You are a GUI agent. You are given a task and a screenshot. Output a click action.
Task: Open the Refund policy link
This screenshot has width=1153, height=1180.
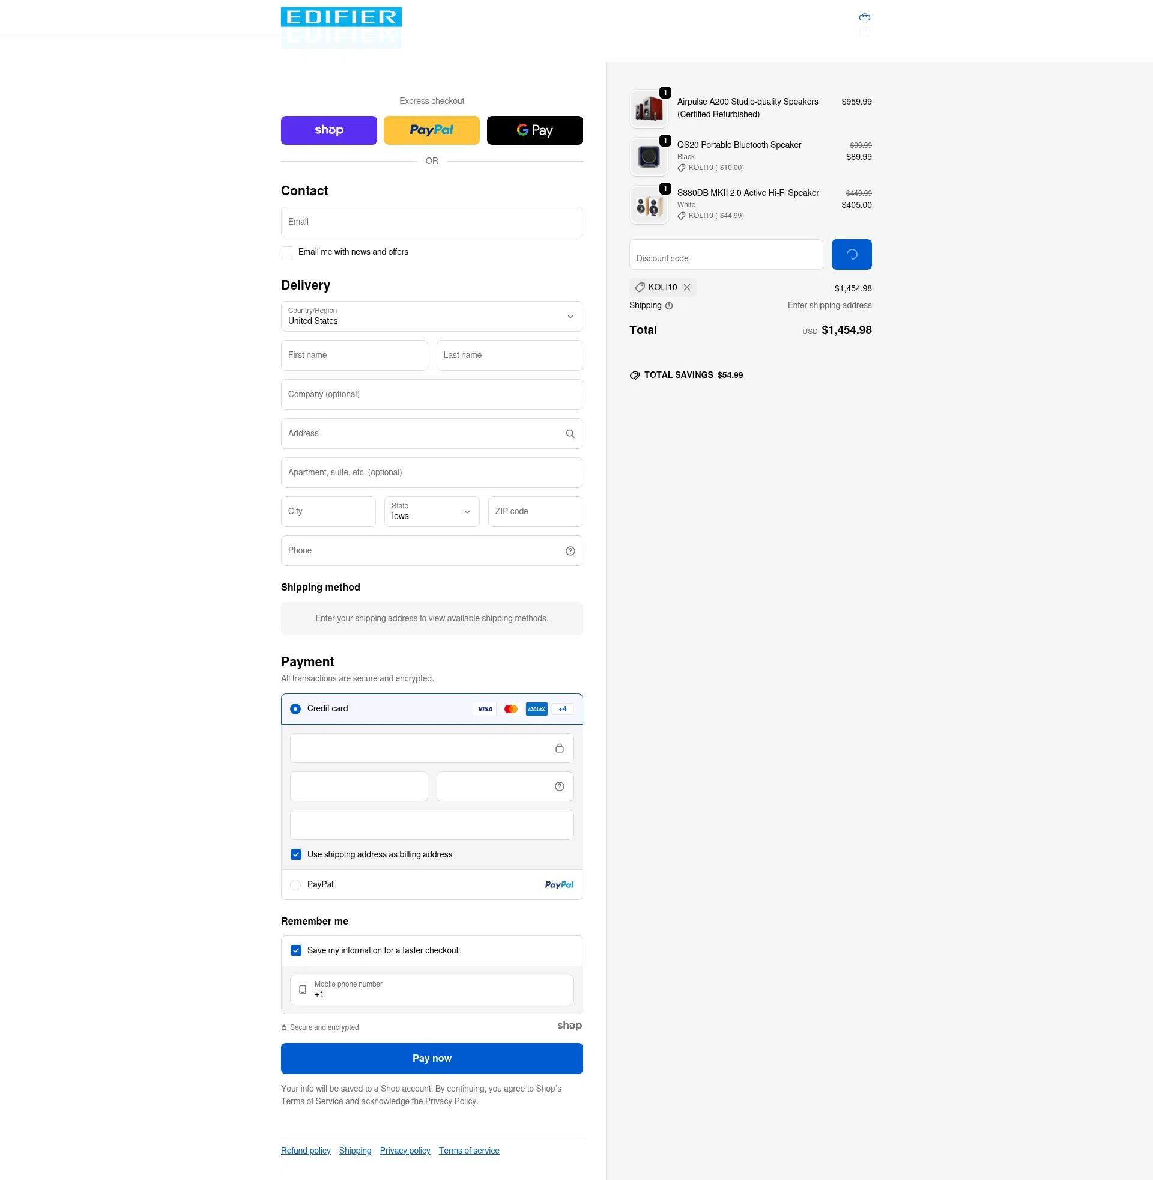(306, 1151)
